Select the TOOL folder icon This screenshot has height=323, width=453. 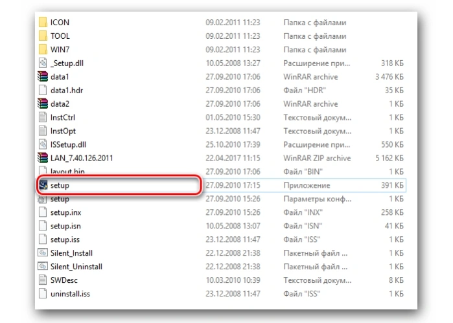43,36
